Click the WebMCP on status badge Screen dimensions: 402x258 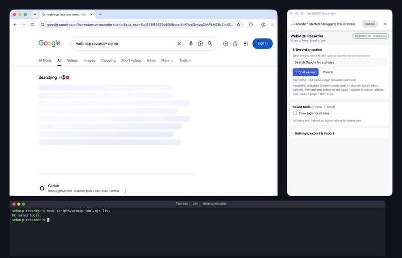click(371, 36)
